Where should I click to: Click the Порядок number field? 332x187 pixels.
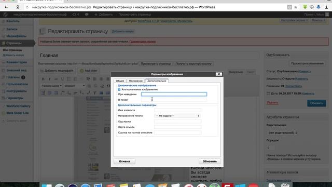click(x=270, y=148)
